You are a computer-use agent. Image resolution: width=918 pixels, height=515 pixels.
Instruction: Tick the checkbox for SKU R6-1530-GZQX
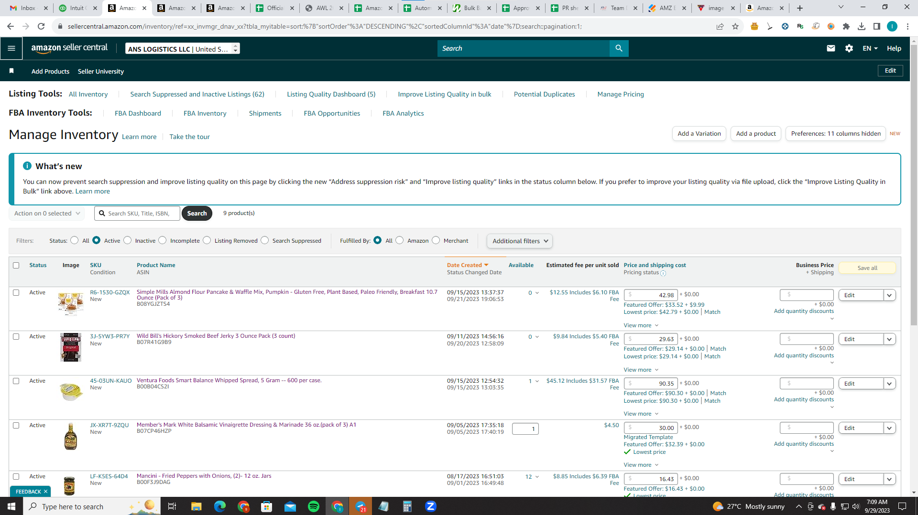point(16,293)
